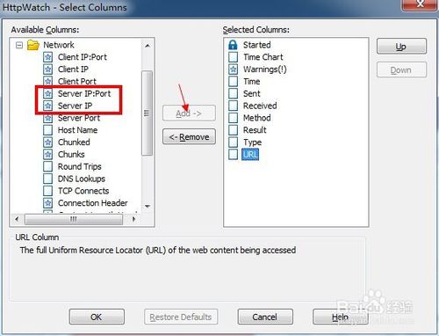Screen dimensions: 439x336
Task: Click the star icon beside Server Port
Action: click(48, 118)
